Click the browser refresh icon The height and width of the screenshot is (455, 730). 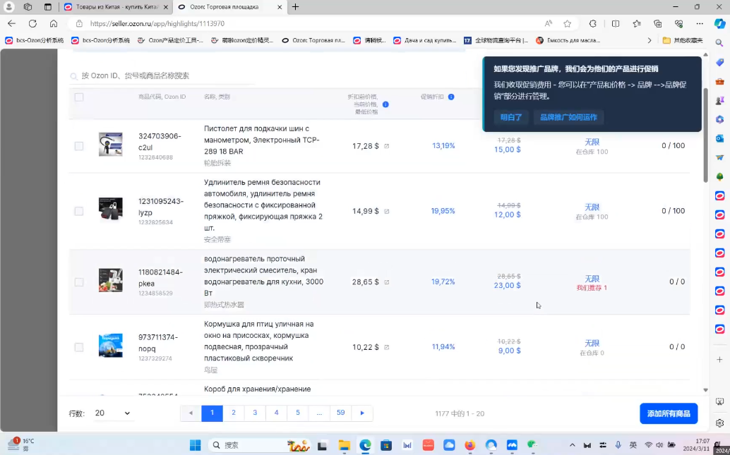click(x=32, y=23)
